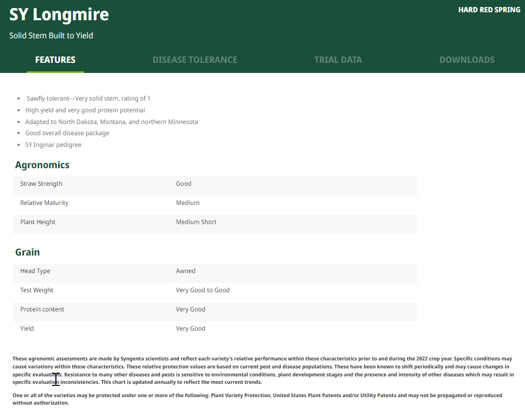Select the Straw Strength row label
Image resolution: width=525 pixels, height=411 pixels.
41,184
